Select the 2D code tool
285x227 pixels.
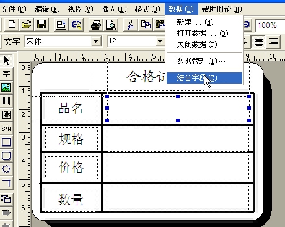click(x=6, y=114)
